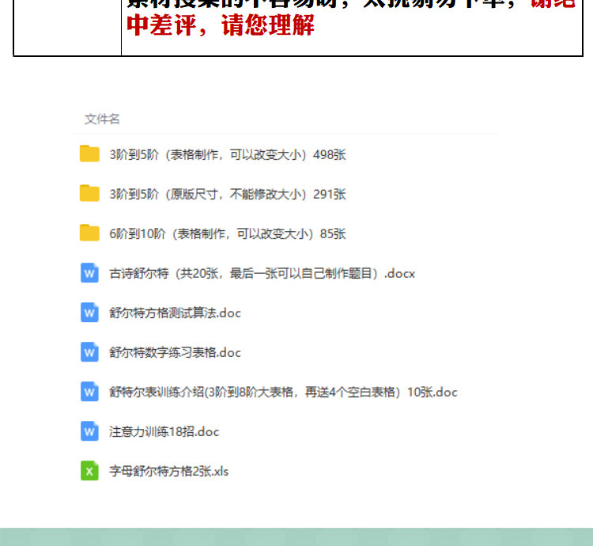Viewport: 593px width, 546px height.
Task: Click the folder icon for 3阶到5阶 291张
Action: tap(89, 193)
